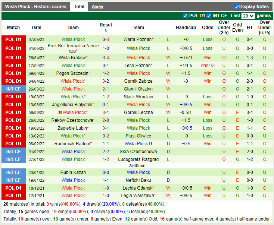Click Slask Wroclaw opponent name

138,97
